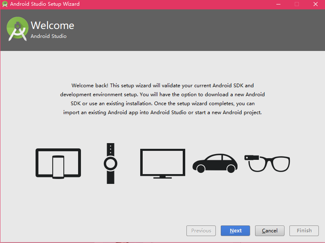Click the TV screen icon
Viewport: 325px width, 243px height.
(x=163, y=163)
